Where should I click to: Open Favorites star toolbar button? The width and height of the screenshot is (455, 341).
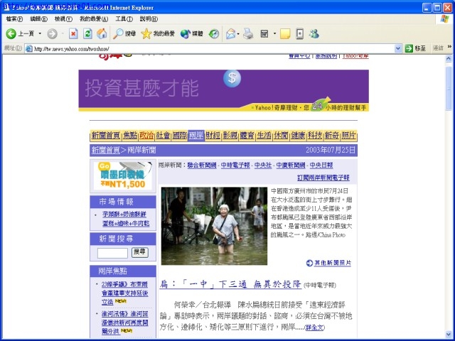158,33
